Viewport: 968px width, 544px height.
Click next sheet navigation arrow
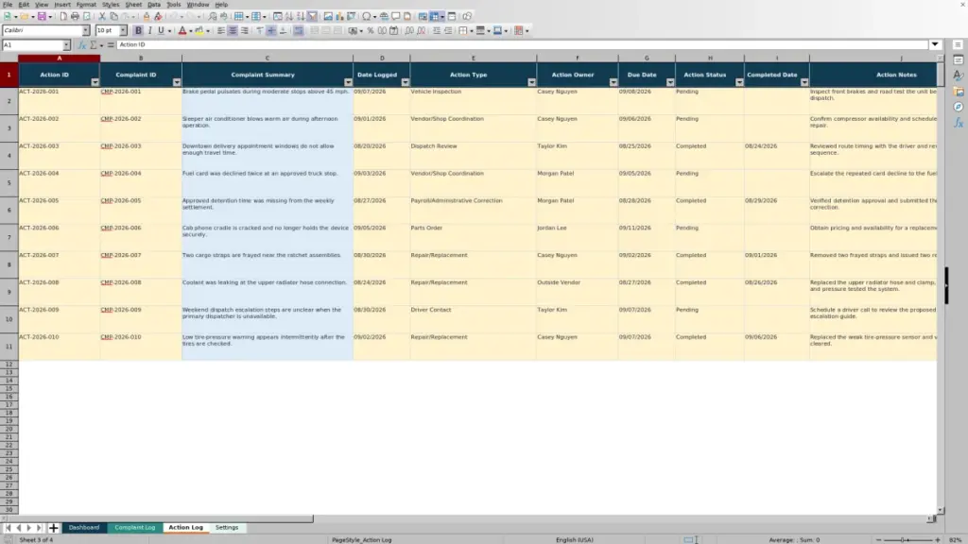point(28,527)
